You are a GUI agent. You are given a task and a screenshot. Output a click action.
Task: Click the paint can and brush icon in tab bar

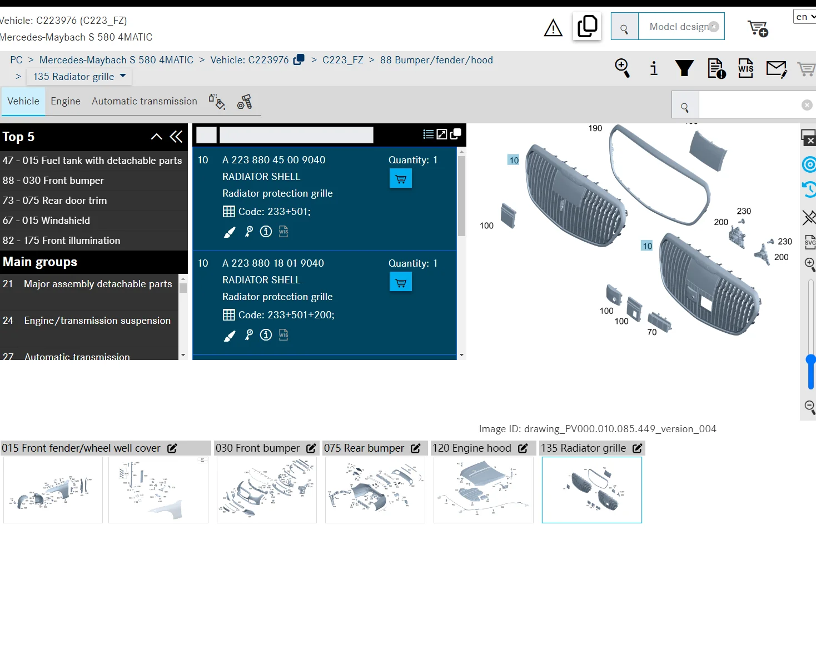coord(217,102)
